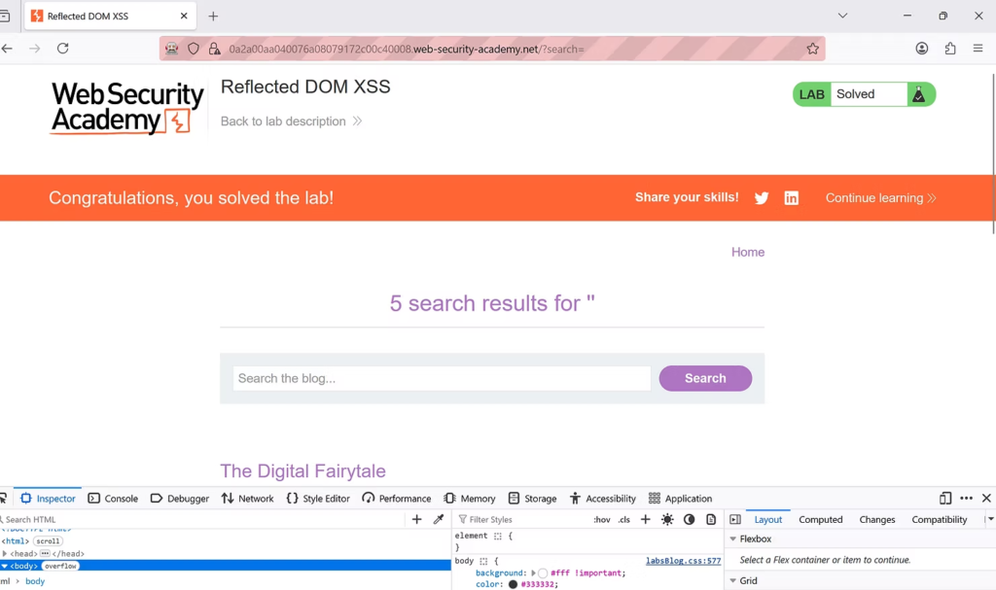Click the site security padlock icon
Image resolution: width=996 pixels, height=590 pixels.
pos(215,49)
